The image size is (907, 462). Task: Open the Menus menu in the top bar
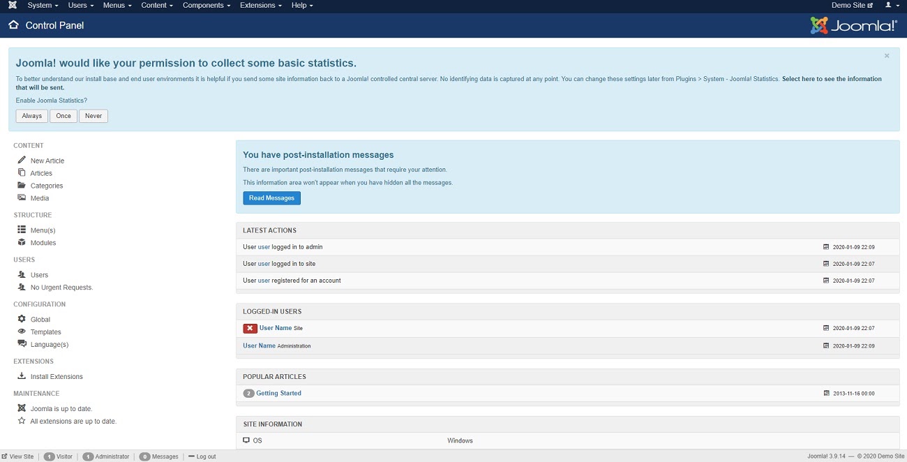[117, 6]
